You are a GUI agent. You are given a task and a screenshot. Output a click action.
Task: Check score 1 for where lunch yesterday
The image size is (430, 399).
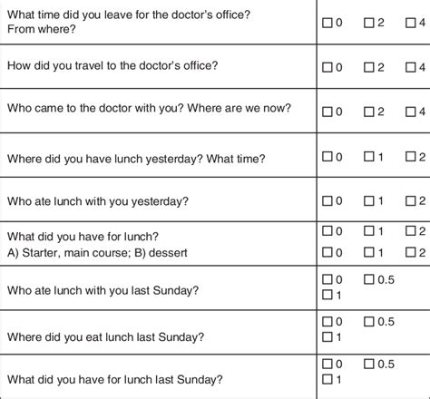pos(369,157)
